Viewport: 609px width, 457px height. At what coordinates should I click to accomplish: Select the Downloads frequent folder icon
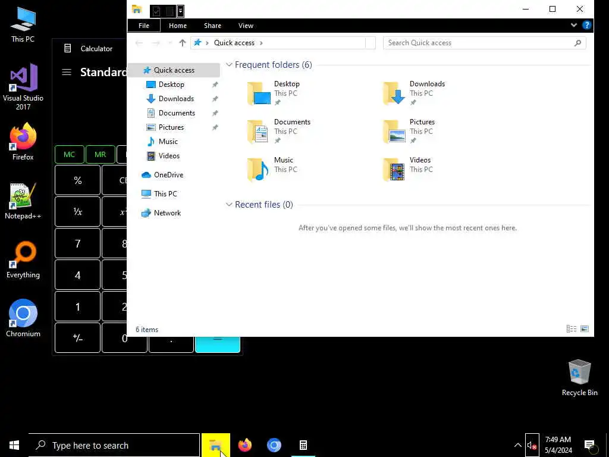(x=394, y=93)
